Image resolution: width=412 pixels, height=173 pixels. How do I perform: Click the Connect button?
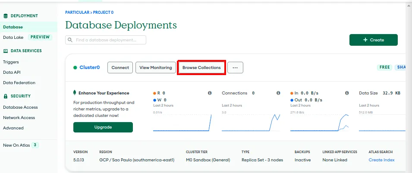click(120, 68)
